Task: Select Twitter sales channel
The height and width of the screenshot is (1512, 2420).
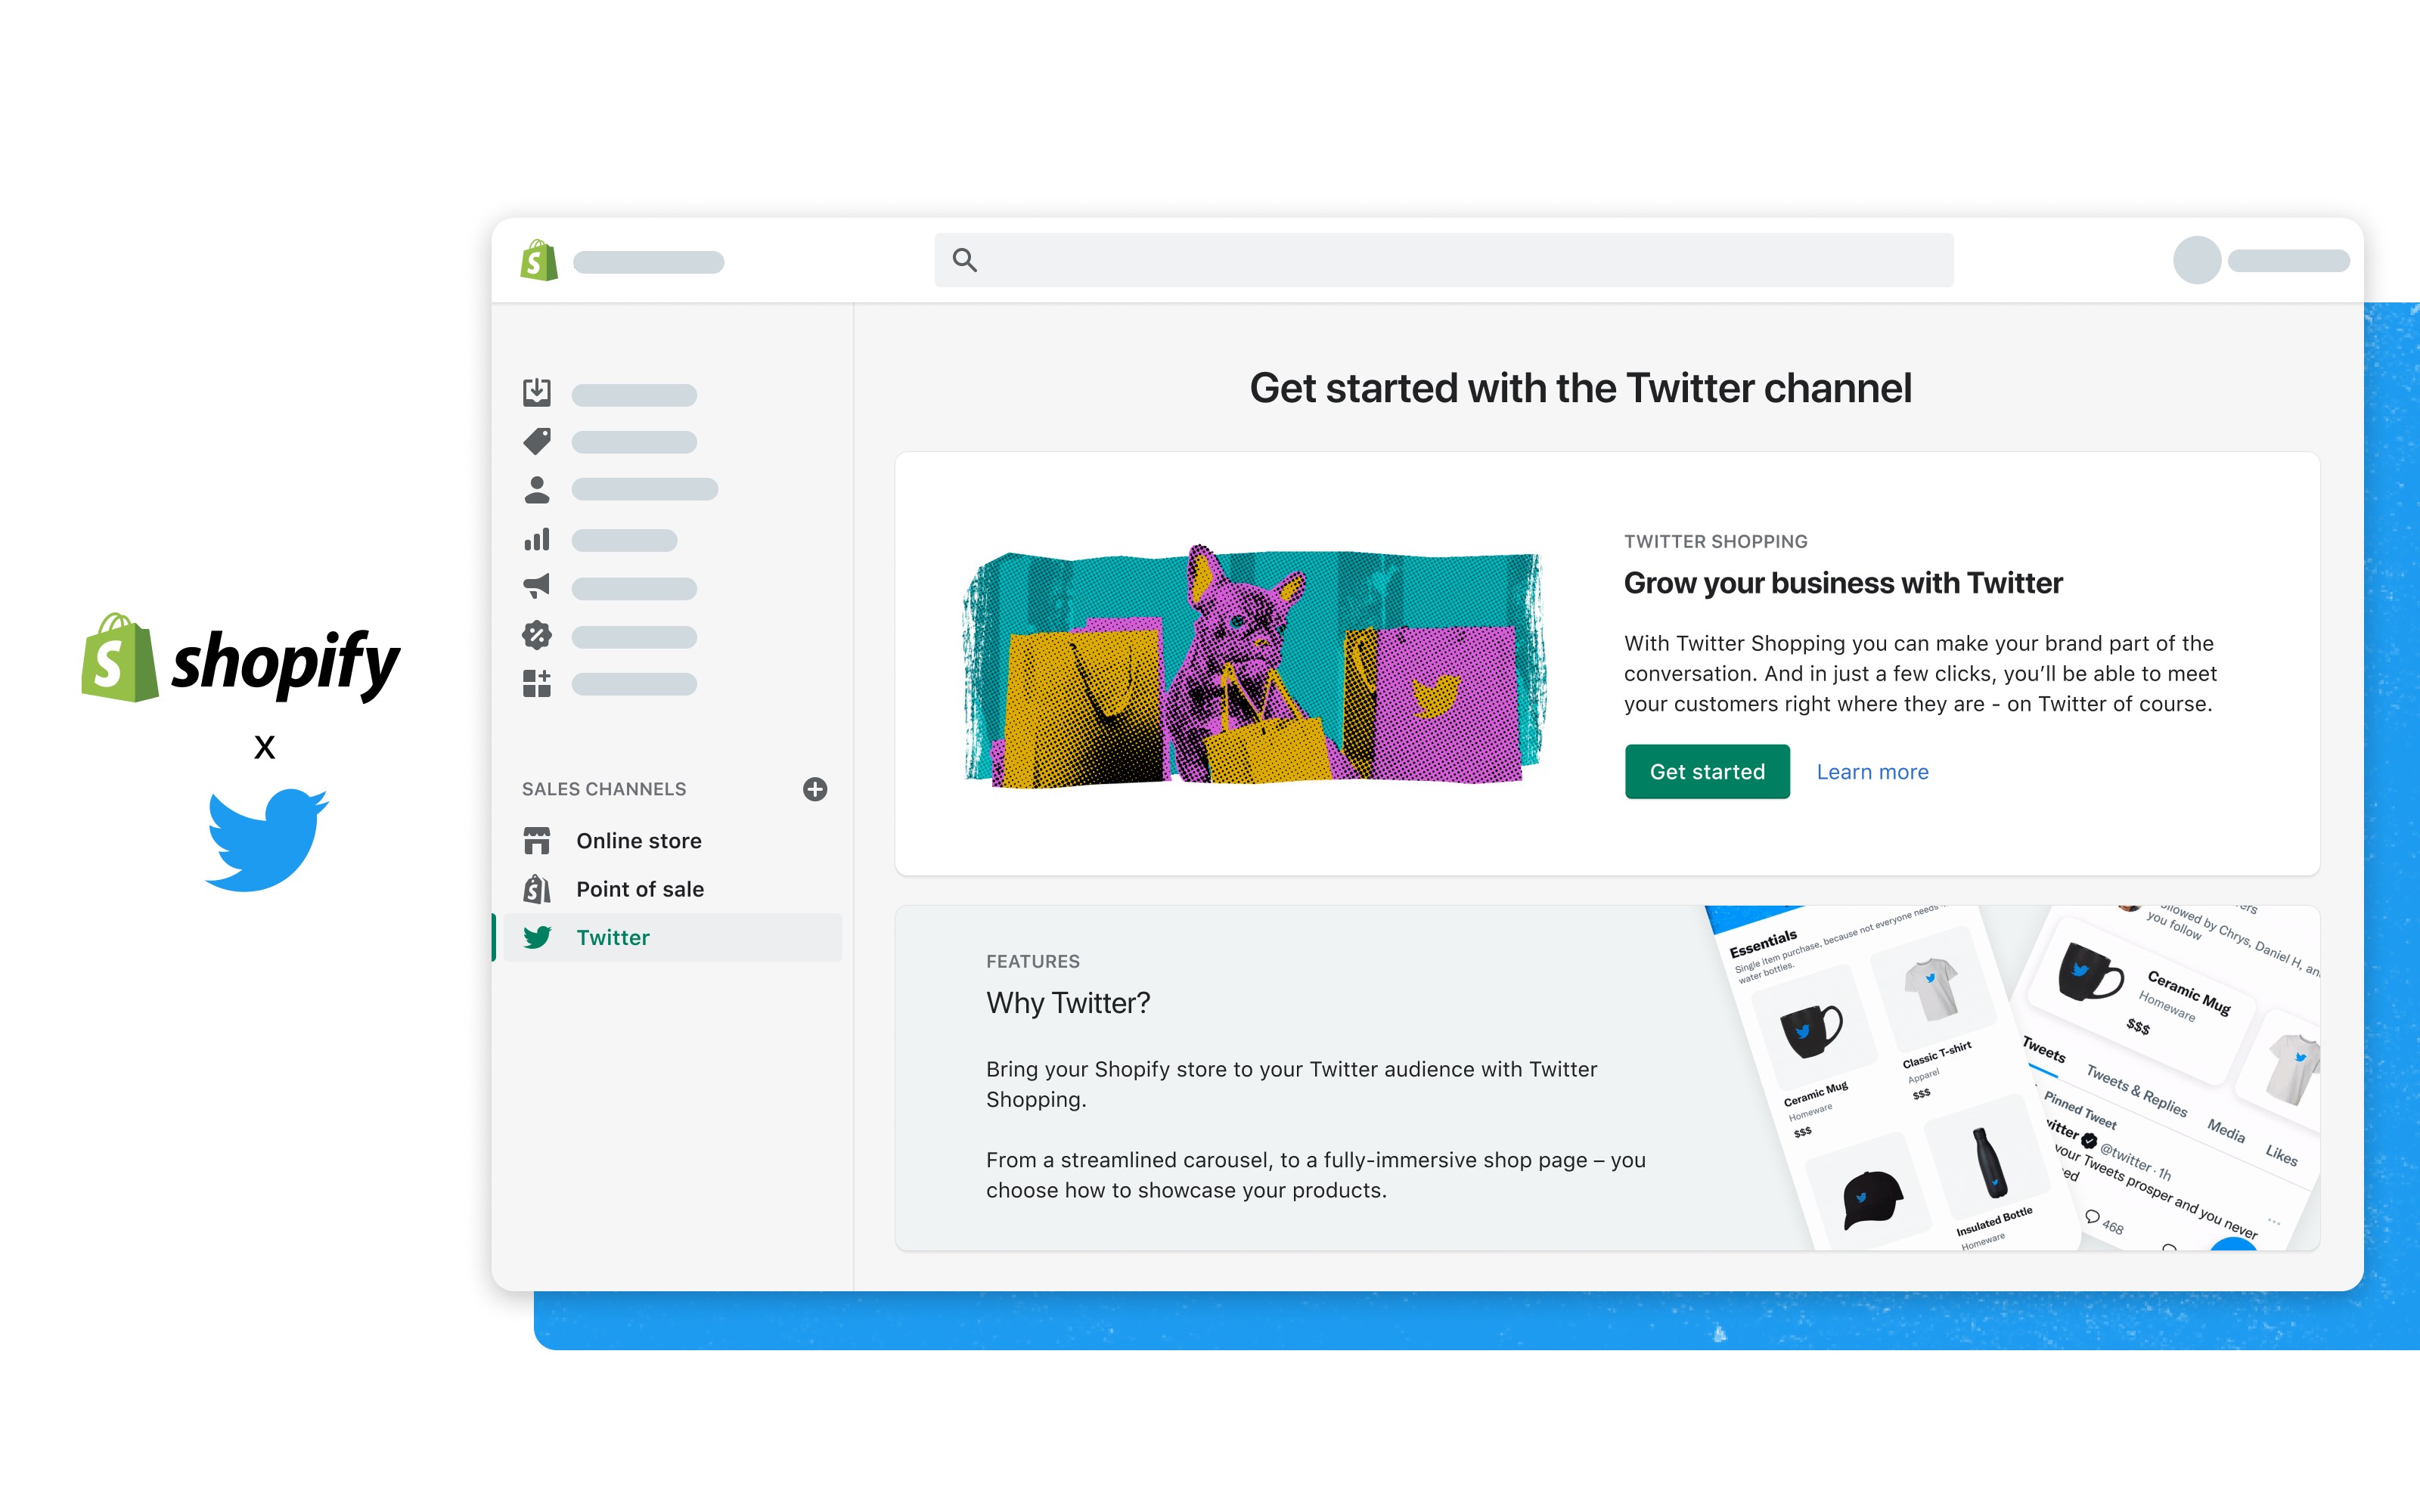Action: [612, 937]
